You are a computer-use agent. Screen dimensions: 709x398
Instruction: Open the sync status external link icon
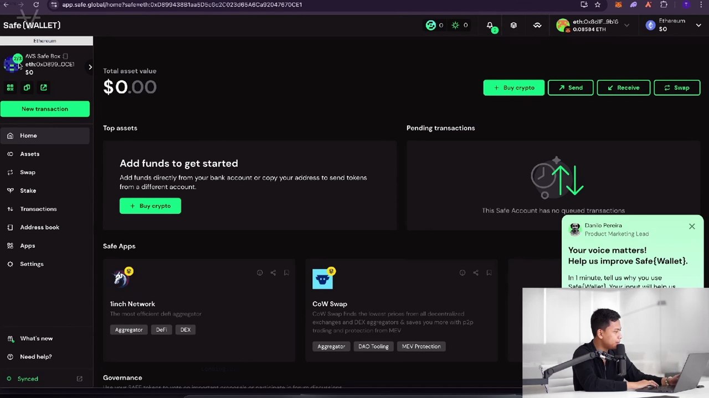[x=79, y=379]
